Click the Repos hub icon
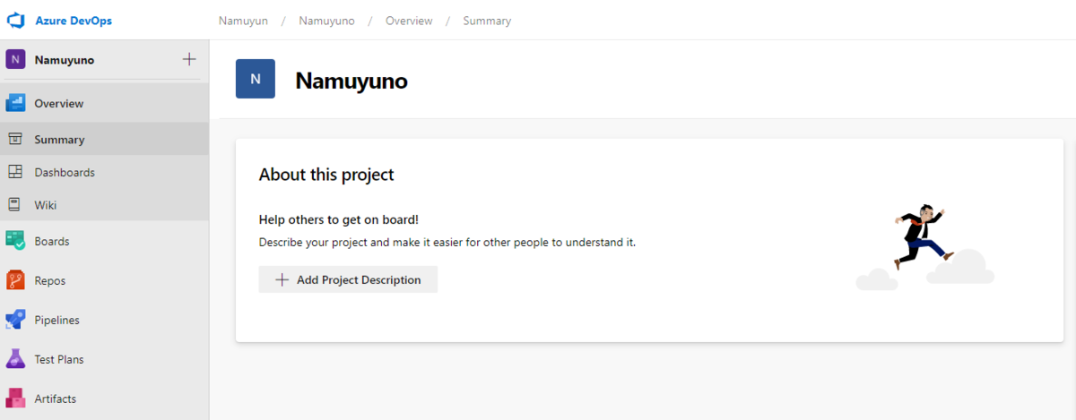The height and width of the screenshot is (420, 1076). [x=15, y=280]
